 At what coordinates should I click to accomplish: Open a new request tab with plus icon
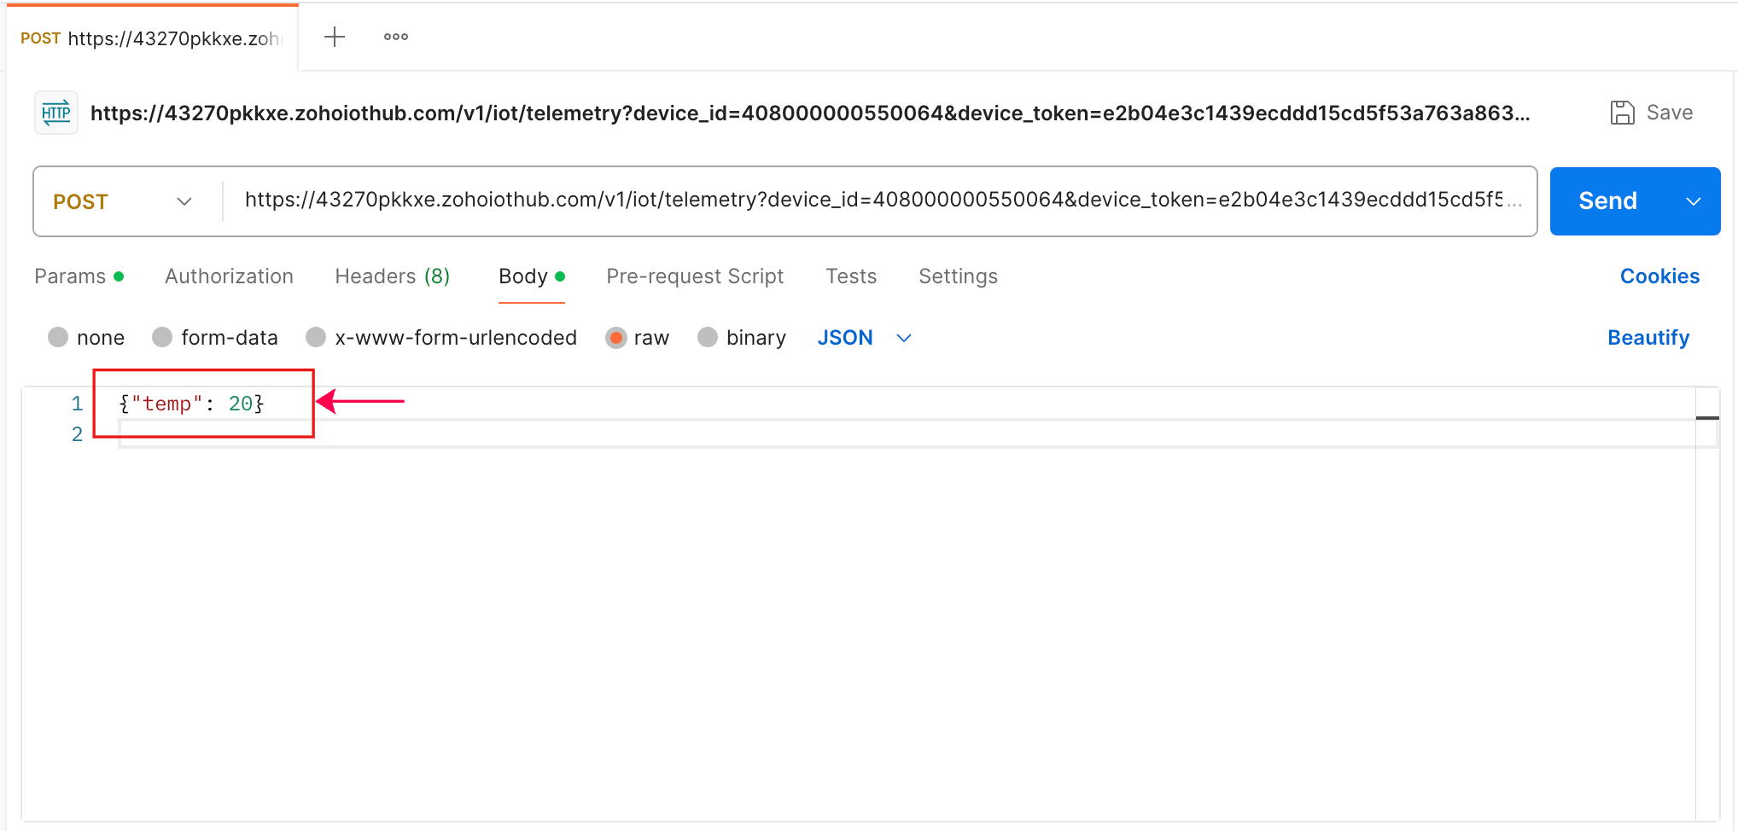tap(335, 37)
